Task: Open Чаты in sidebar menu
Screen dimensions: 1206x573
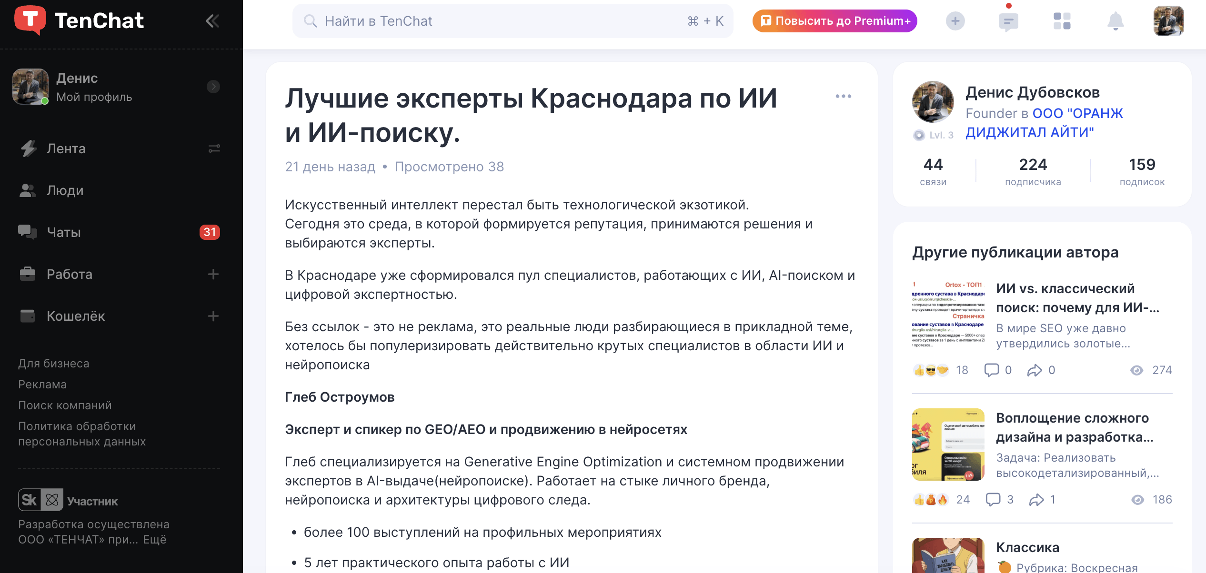Action: pos(64,232)
